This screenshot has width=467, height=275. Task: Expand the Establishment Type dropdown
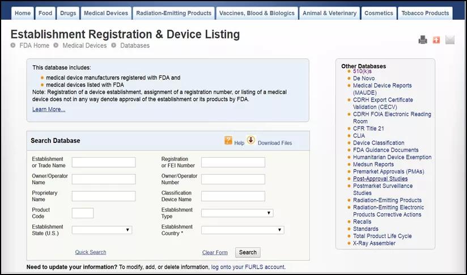pos(237,213)
